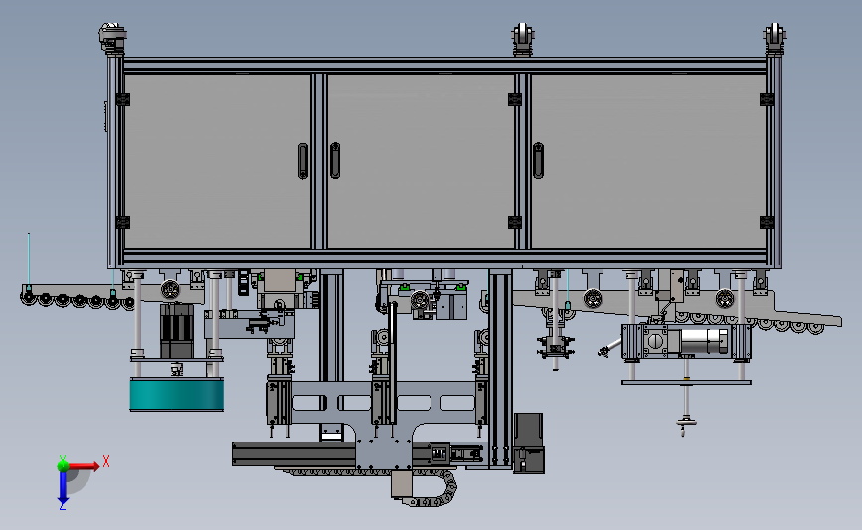Click the blue Z axis arrow of triad
The image size is (862, 530).
coord(63,487)
